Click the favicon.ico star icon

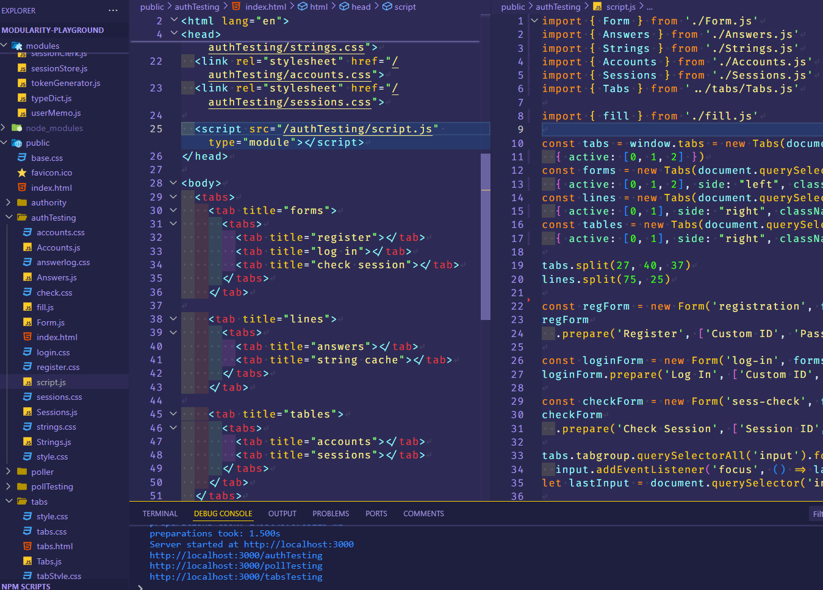coord(22,172)
